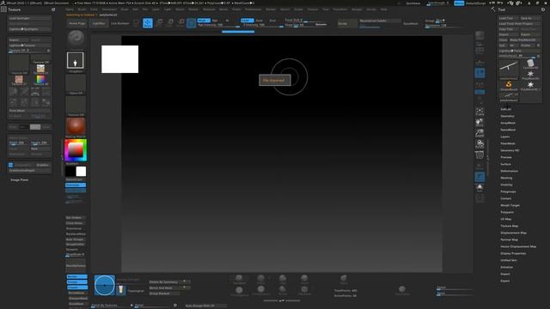The image size is (550, 309).
Task: Click the Zoom3D icon on right shelf
Action: [480, 133]
